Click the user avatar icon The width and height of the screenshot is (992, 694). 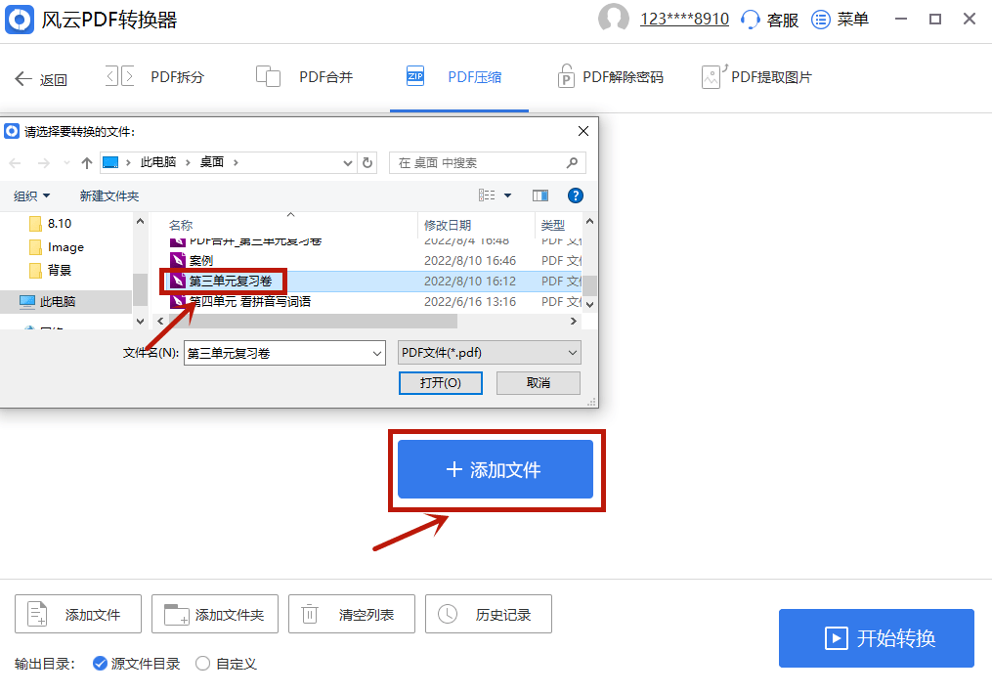pyautogui.click(x=613, y=18)
